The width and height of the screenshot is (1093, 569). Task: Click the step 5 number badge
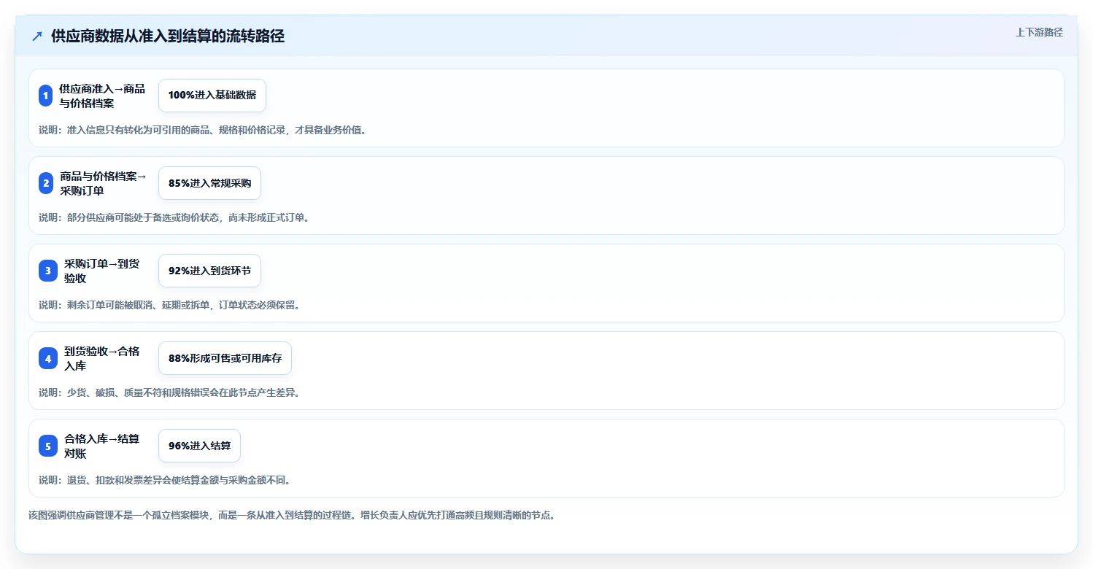[x=48, y=446]
